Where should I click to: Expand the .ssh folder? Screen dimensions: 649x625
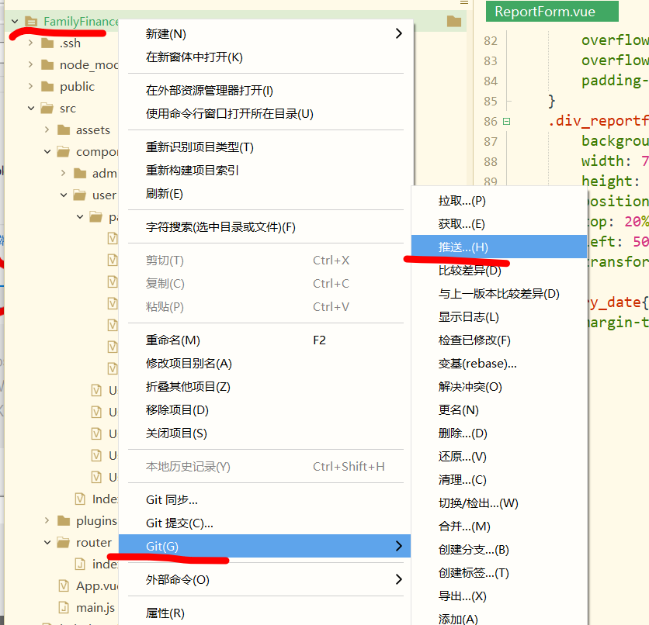pos(32,43)
